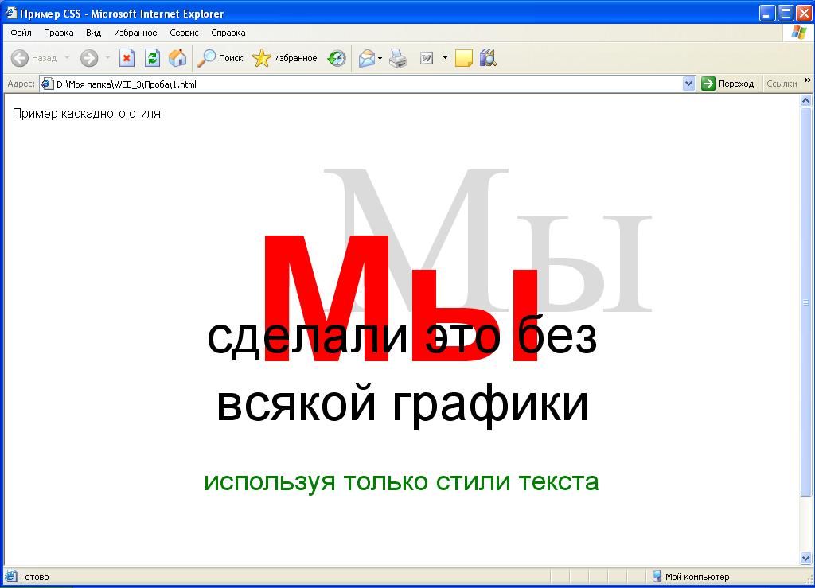Open Favorites (Избранное) toolbar star button
The height and width of the screenshot is (588, 815).
[285, 58]
